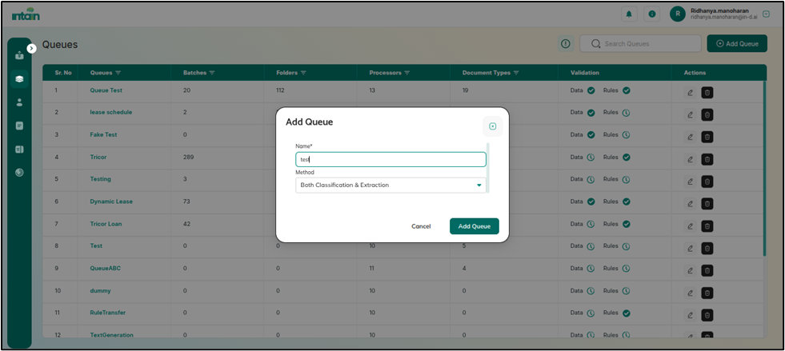
Task: Filter the Document Types column
Action: [x=515, y=73]
